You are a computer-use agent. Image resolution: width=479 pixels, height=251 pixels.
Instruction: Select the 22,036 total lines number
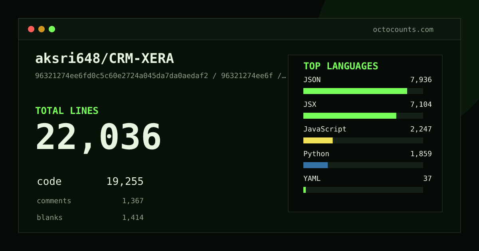[98, 137]
